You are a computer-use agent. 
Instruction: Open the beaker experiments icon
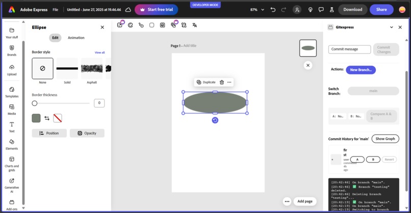click(331, 10)
